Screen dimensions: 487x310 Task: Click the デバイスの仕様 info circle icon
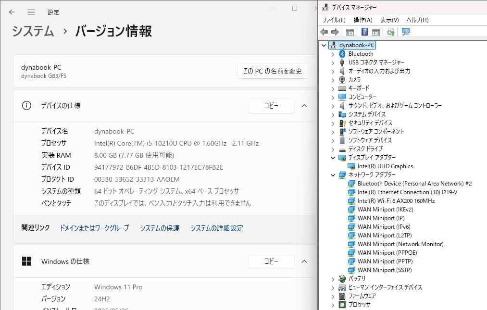[27, 106]
